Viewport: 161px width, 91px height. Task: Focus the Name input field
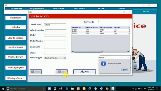tap(55, 53)
